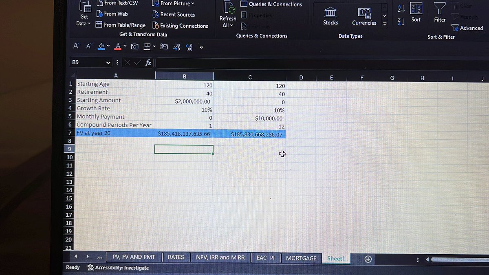Select column C header
Viewport: 489px width, 275px height.
pyautogui.click(x=250, y=77)
